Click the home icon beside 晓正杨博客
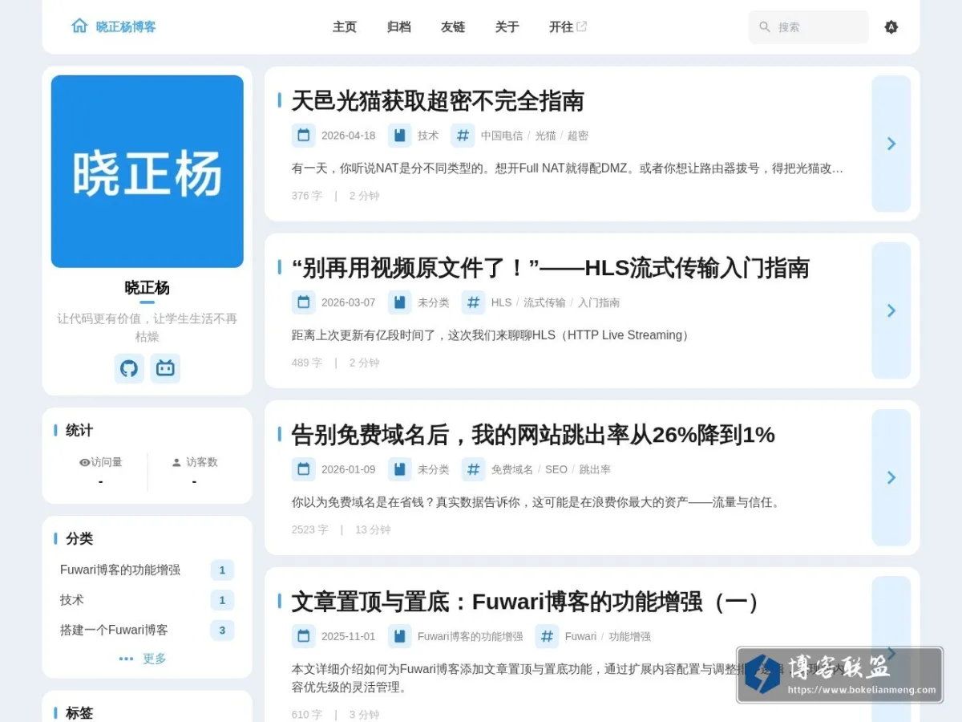 pyautogui.click(x=79, y=26)
